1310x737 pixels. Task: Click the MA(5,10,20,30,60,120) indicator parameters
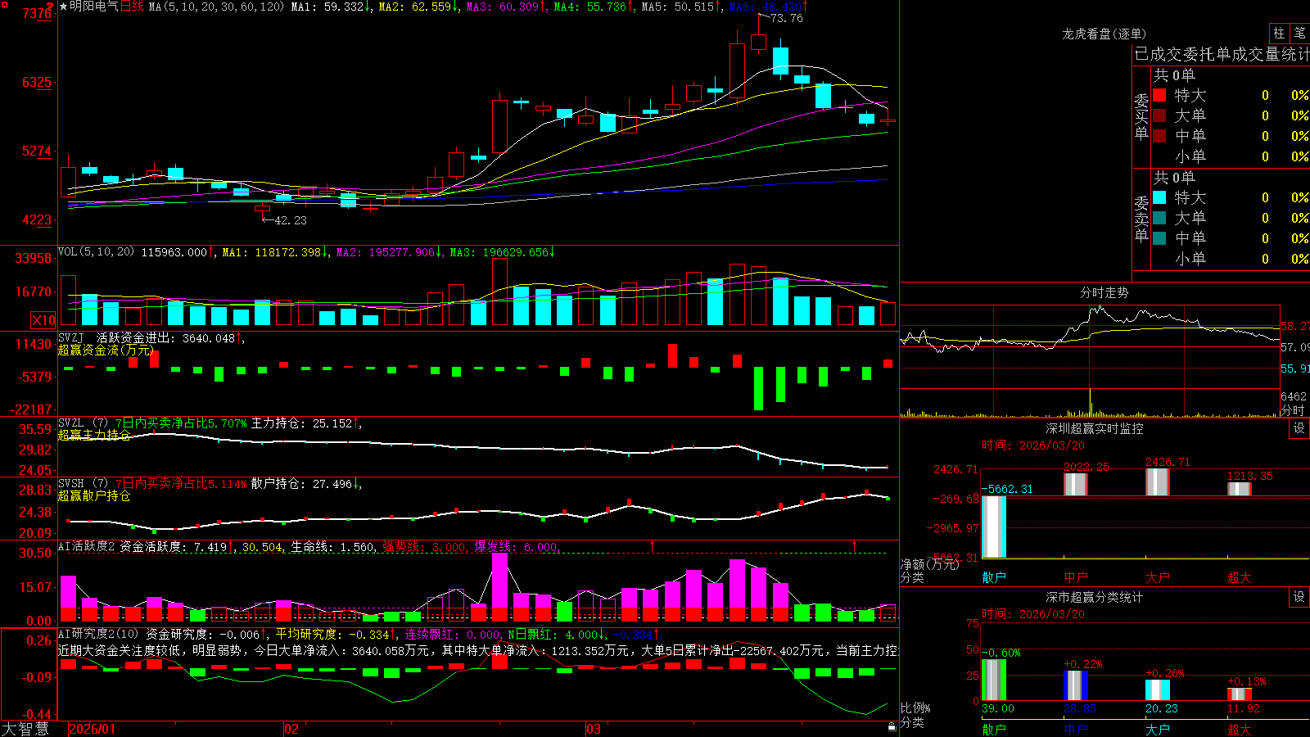[216, 7]
